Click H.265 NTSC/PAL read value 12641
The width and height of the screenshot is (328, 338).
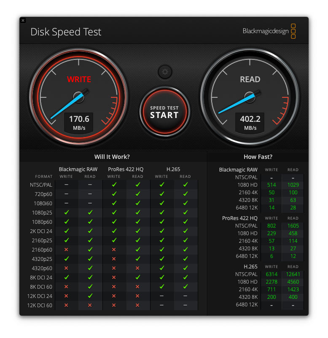pyautogui.click(x=293, y=274)
